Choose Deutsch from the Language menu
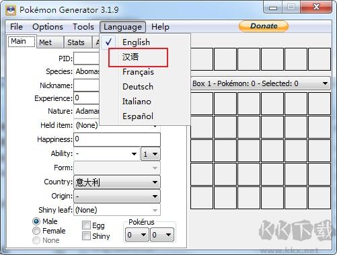337x255 pixels. (x=138, y=87)
